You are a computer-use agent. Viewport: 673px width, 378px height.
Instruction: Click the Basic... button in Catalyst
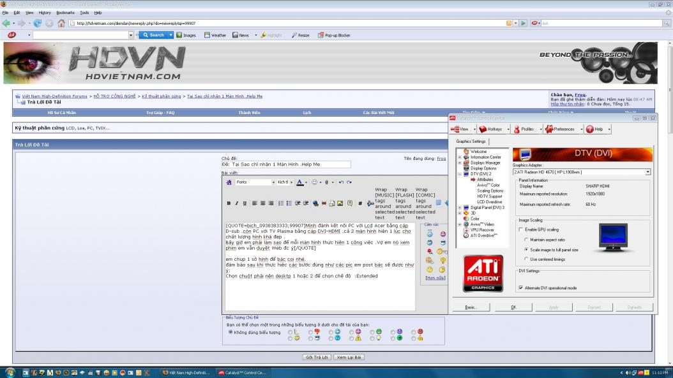[471, 307]
